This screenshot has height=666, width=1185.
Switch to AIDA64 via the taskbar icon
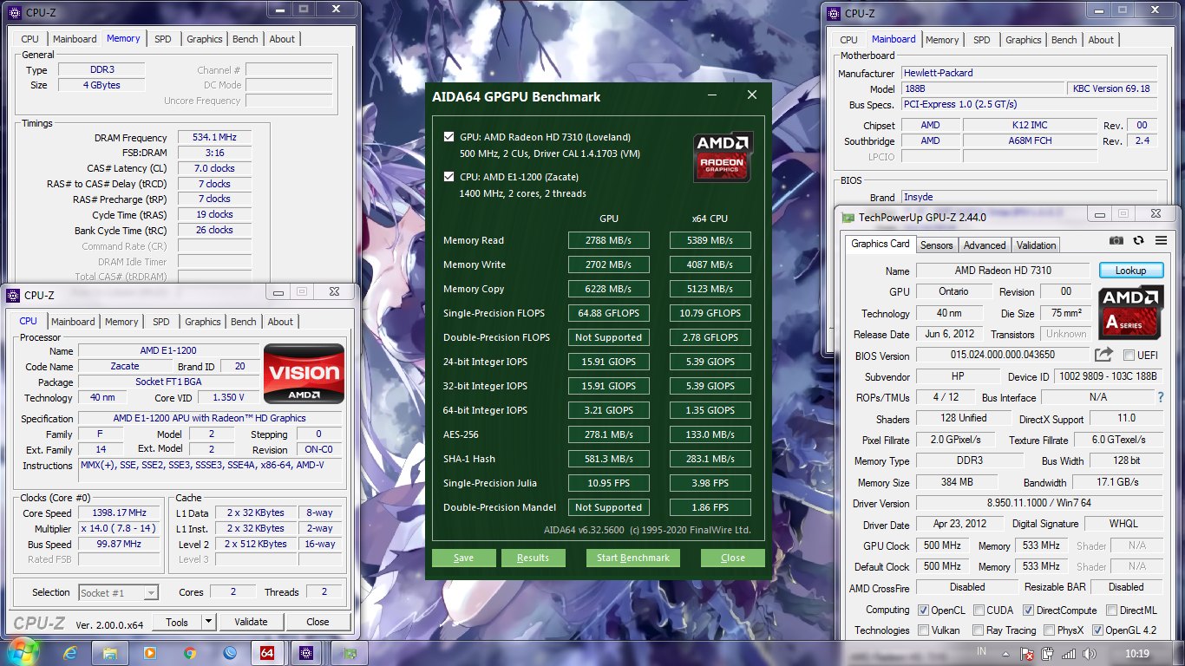click(267, 652)
